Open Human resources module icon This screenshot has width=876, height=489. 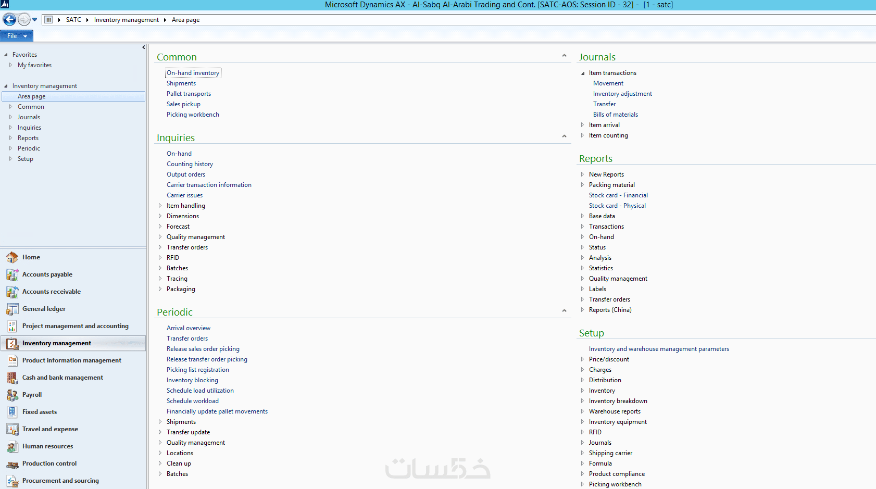[x=12, y=446]
